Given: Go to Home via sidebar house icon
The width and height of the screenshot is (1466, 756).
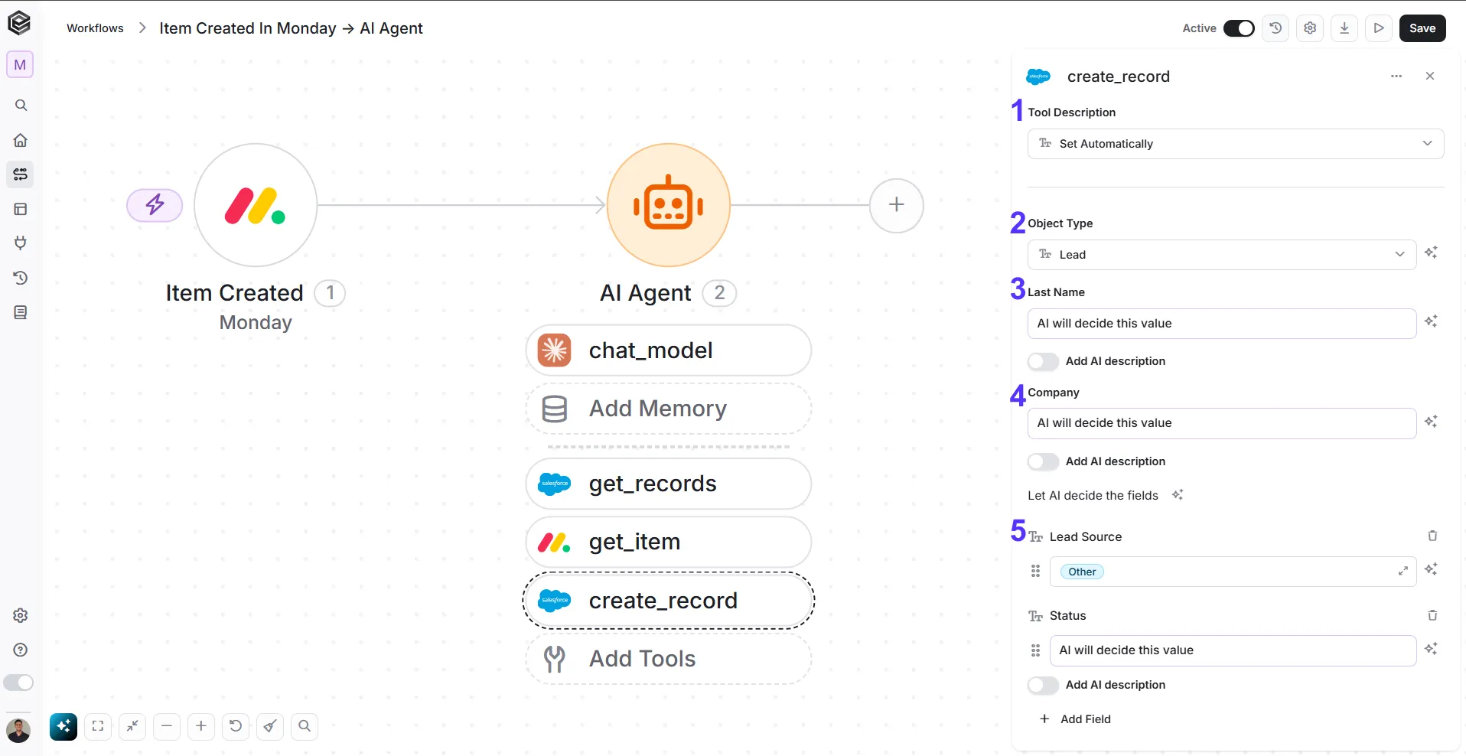Looking at the screenshot, I should point(21,140).
